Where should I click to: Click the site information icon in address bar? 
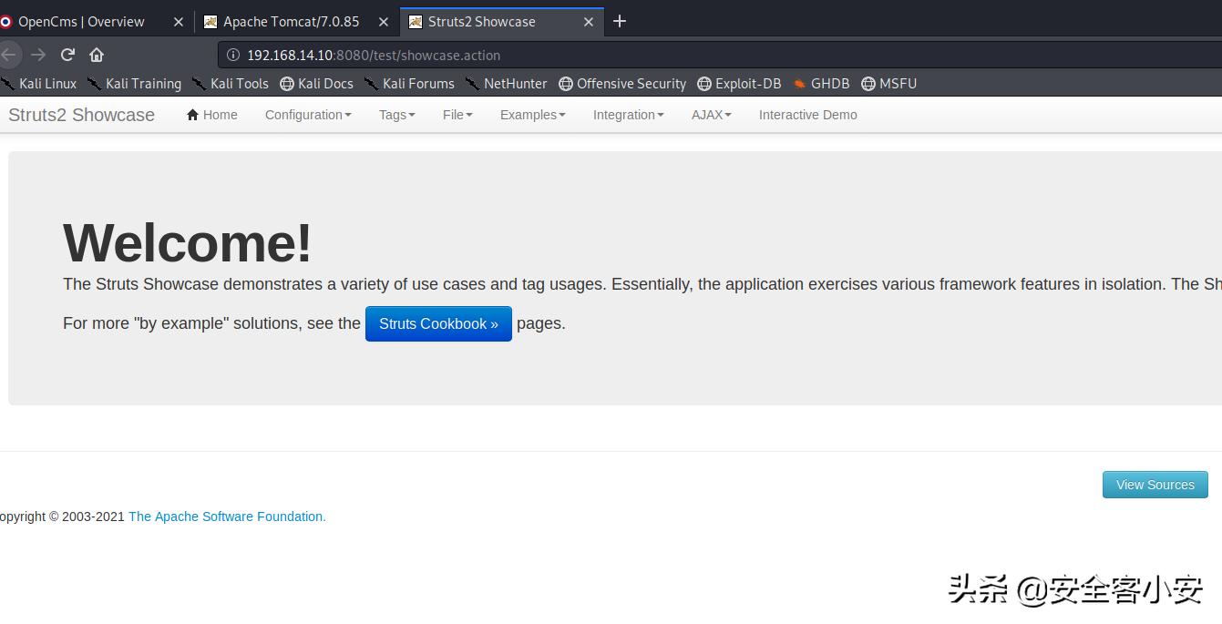(x=232, y=55)
